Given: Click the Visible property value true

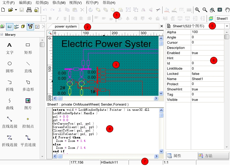Looking at the screenshot, I should click(x=207, y=100).
